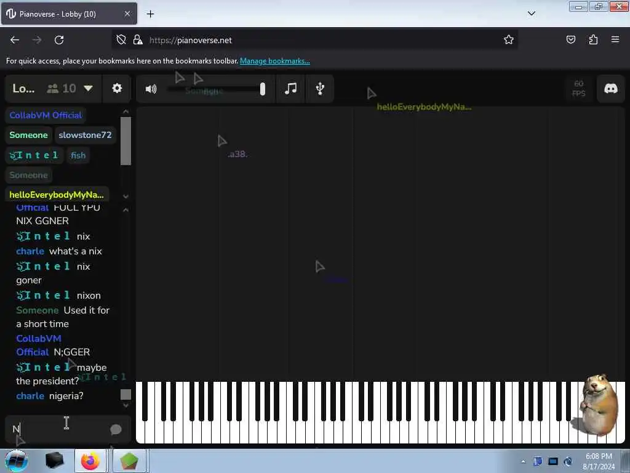
Task: Select user slowstone72
Action: (x=85, y=135)
